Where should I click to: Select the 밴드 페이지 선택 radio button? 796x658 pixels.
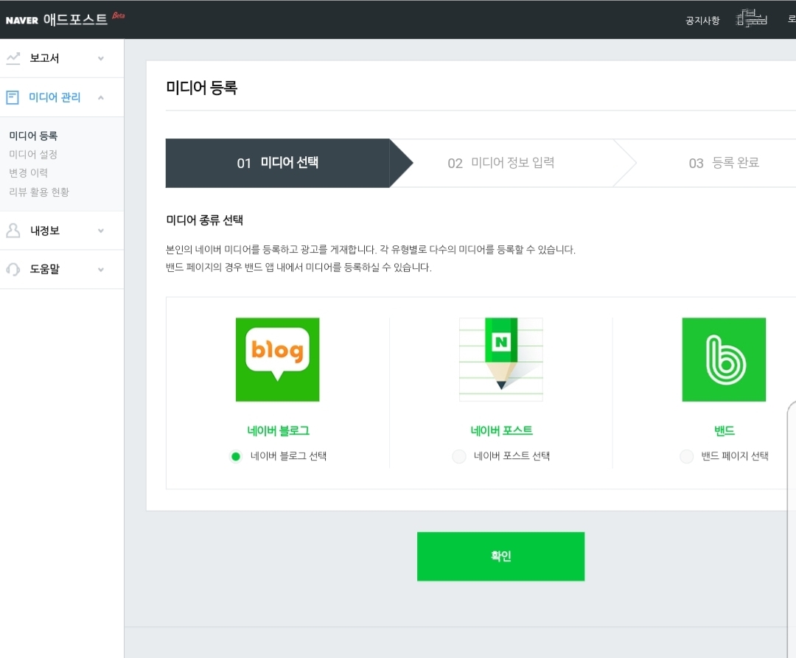tap(686, 456)
